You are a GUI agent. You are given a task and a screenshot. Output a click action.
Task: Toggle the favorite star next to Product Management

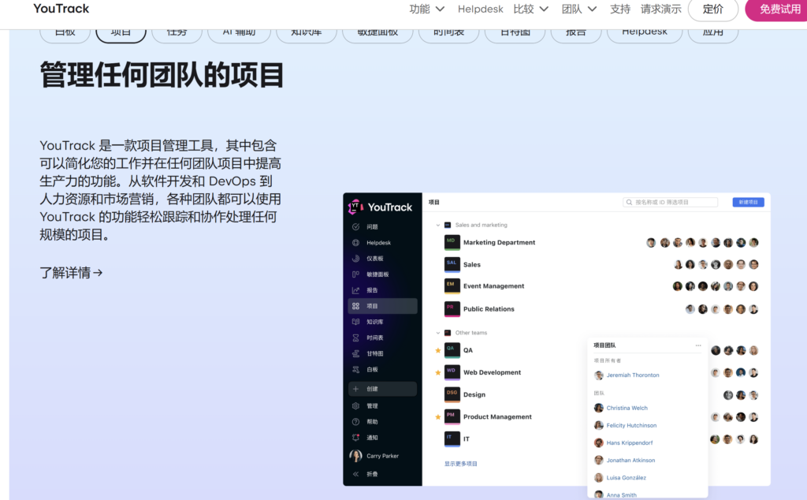pos(438,417)
